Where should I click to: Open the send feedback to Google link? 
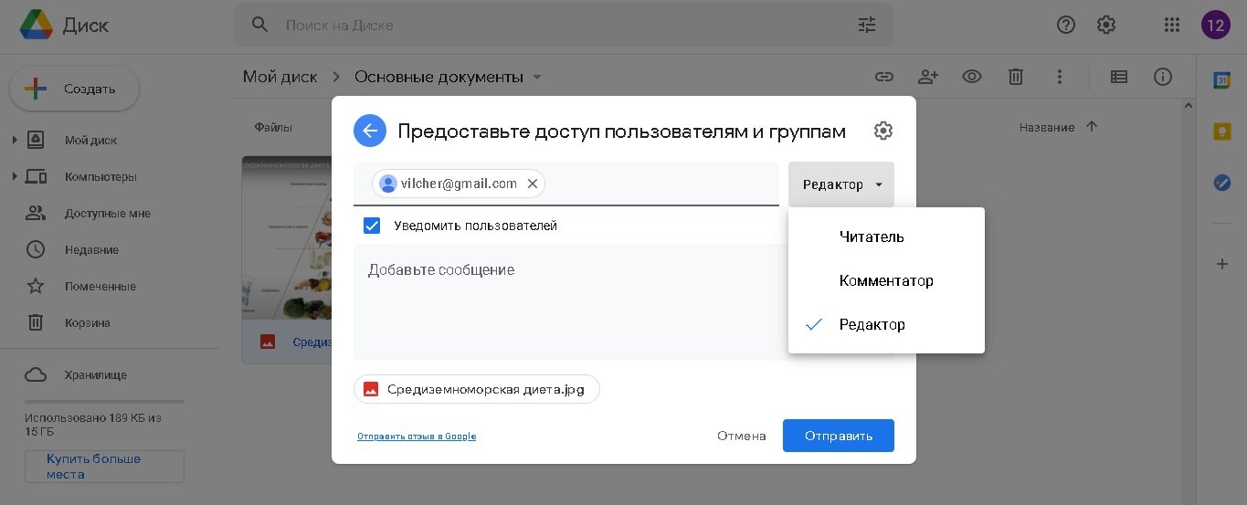417,437
